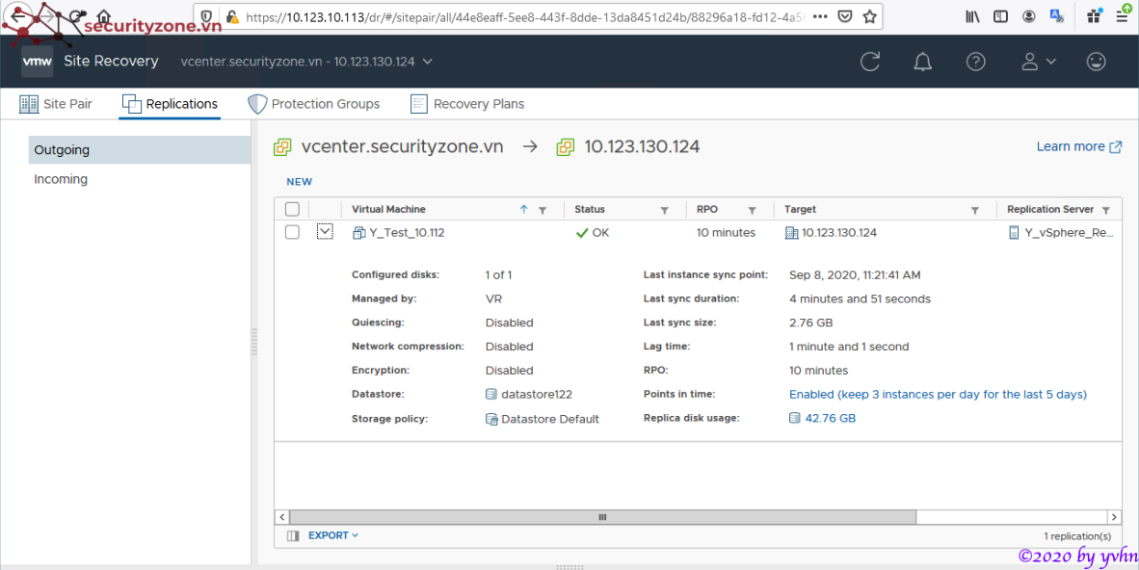Click the 2.76 GB last sync size
Viewport: 1139px width, 570px height.
coord(810,324)
